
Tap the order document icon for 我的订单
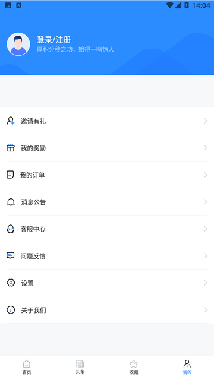click(10, 175)
